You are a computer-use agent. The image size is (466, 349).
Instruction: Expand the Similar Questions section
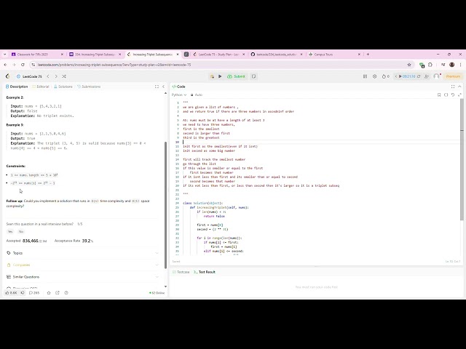coord(82,276)
